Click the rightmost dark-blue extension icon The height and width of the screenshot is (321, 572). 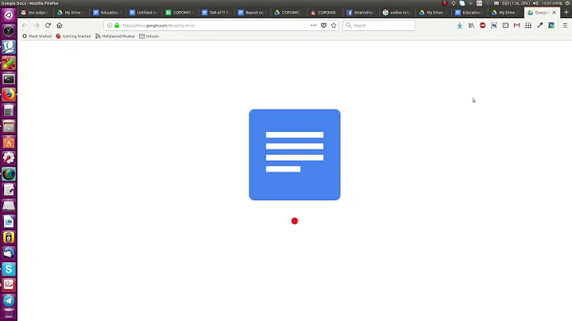[551, 25]
